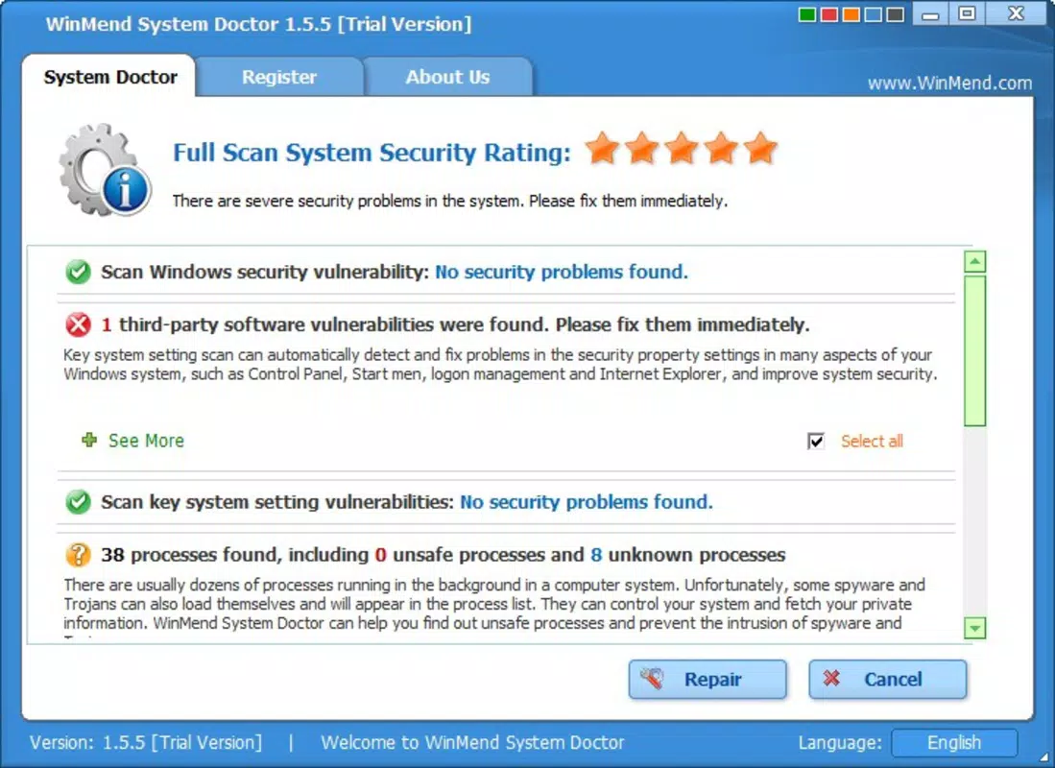
Task: Switch to the System Doctor tab
Action: 109,77
